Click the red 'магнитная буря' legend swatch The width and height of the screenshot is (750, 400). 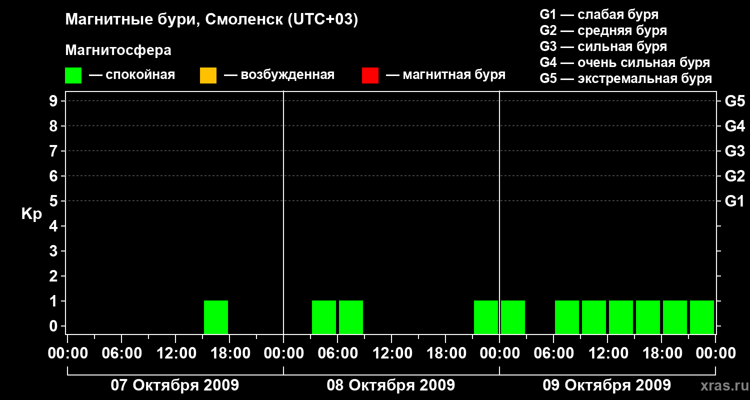(370, 75)
